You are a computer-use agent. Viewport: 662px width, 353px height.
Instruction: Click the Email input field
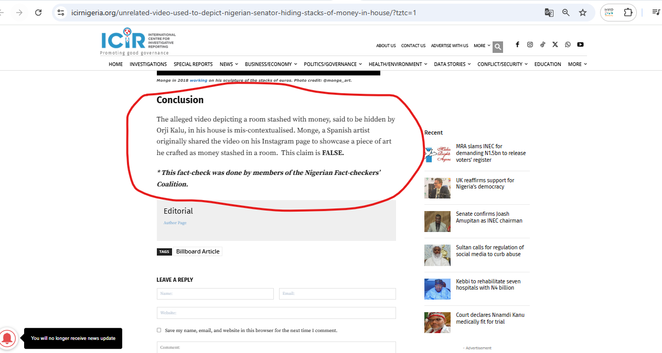click(x=337, y=294)
